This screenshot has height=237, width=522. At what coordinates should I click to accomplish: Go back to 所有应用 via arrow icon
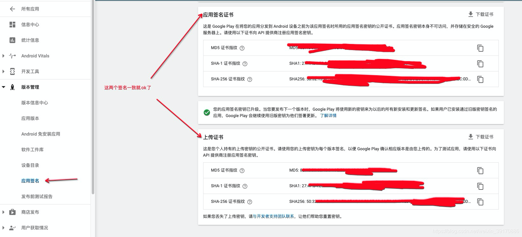coord(12,9)
